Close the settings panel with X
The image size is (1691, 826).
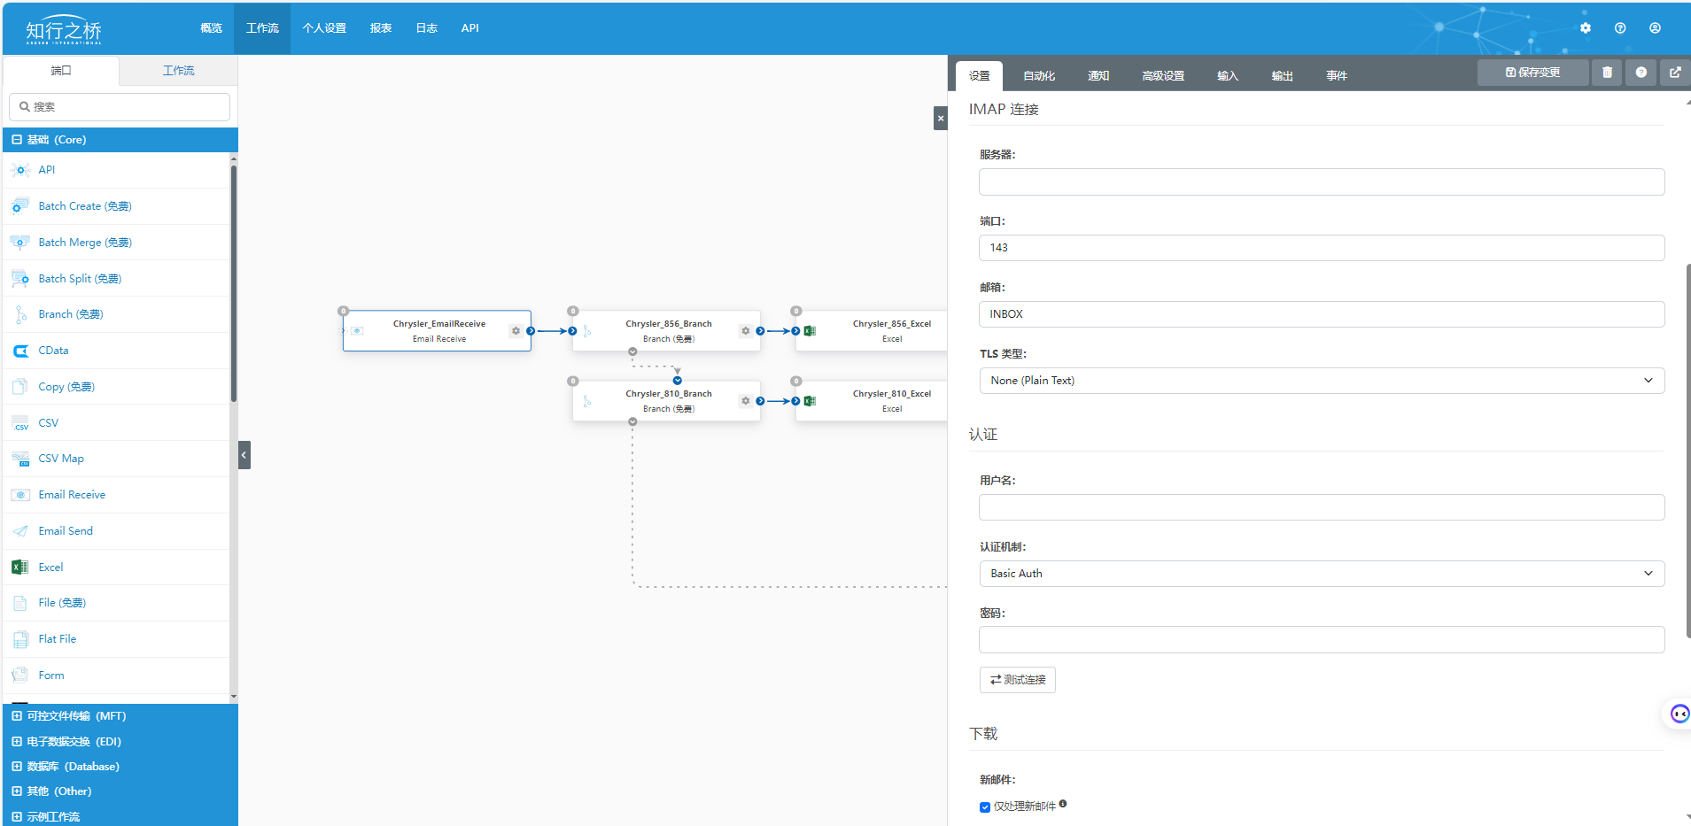point(941,119)
